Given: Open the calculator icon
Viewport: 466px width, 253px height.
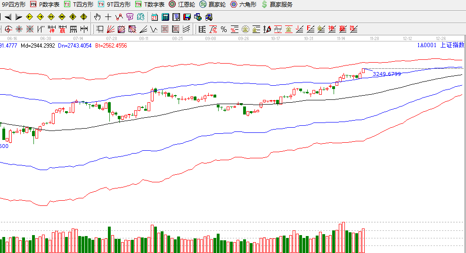Looking at the screenshot, I should click(x=165, y=17).
